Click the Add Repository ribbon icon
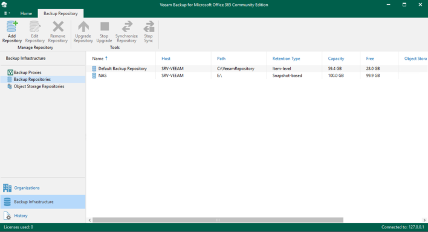 12,27
